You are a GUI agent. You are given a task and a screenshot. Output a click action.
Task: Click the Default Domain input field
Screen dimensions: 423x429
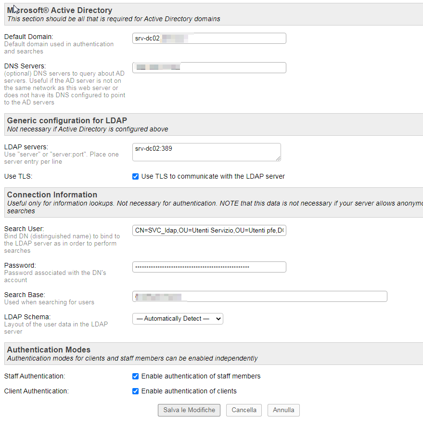209,39
